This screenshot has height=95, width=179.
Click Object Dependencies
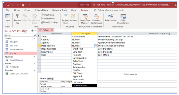click(x=123, y=19)
